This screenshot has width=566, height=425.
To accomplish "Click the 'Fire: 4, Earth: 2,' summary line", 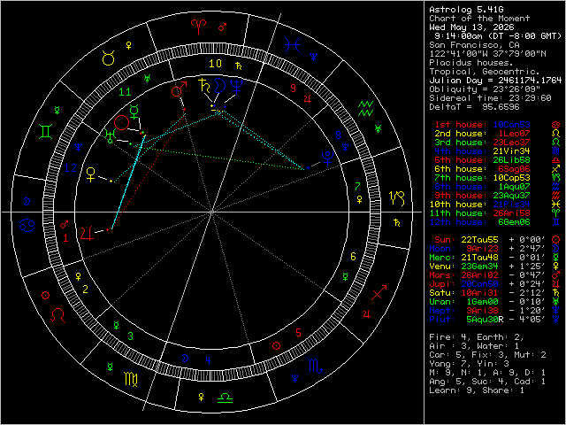I will pyautogui.click(x=477, y=337).
